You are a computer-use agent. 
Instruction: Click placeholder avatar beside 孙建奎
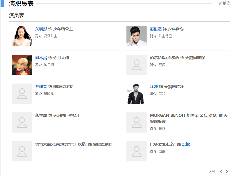click(22, 94)
